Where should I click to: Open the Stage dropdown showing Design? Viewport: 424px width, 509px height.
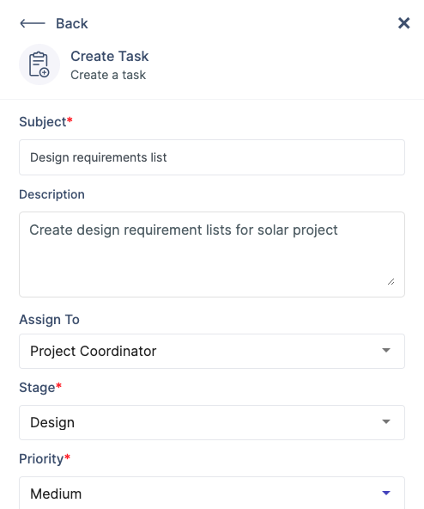click(x=212, y=423)
